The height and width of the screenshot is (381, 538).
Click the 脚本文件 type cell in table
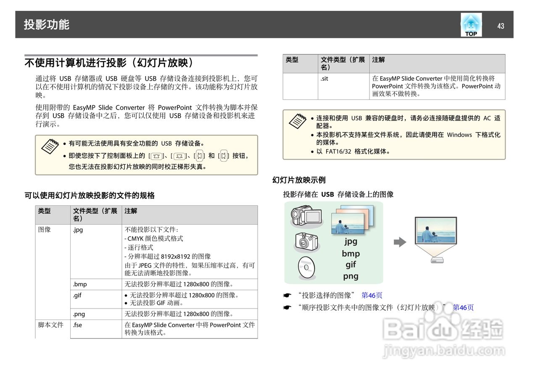point(53,329)
